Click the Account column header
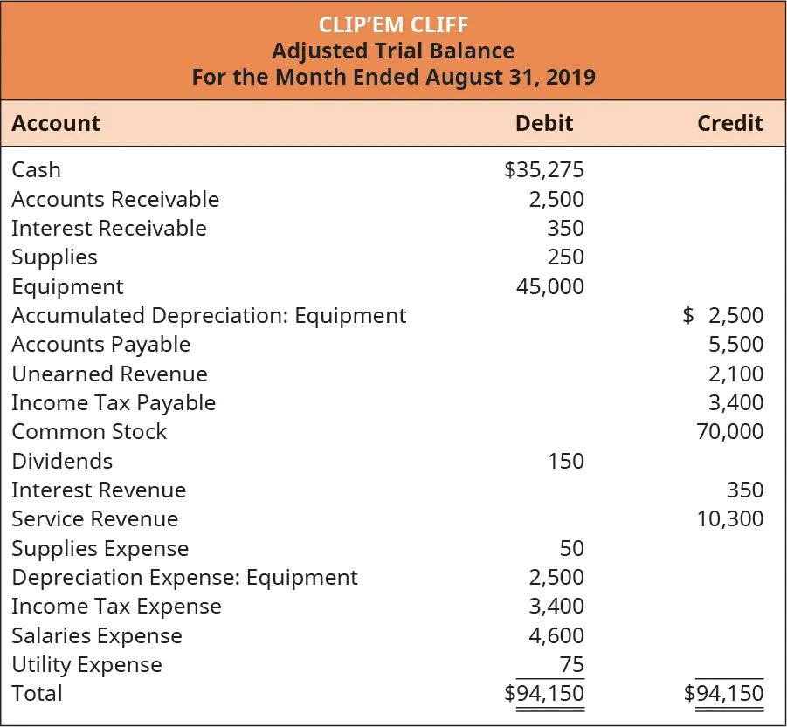The height and width of the screenshot is (727, 787). click(56, 124)
